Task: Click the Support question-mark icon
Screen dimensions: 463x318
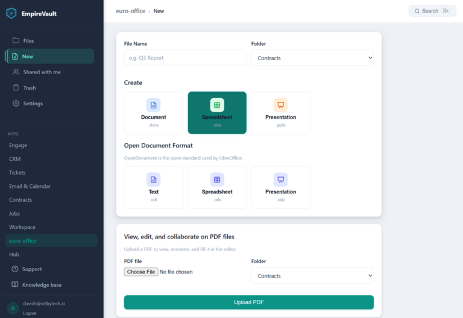Action: (x=14, y=269)
